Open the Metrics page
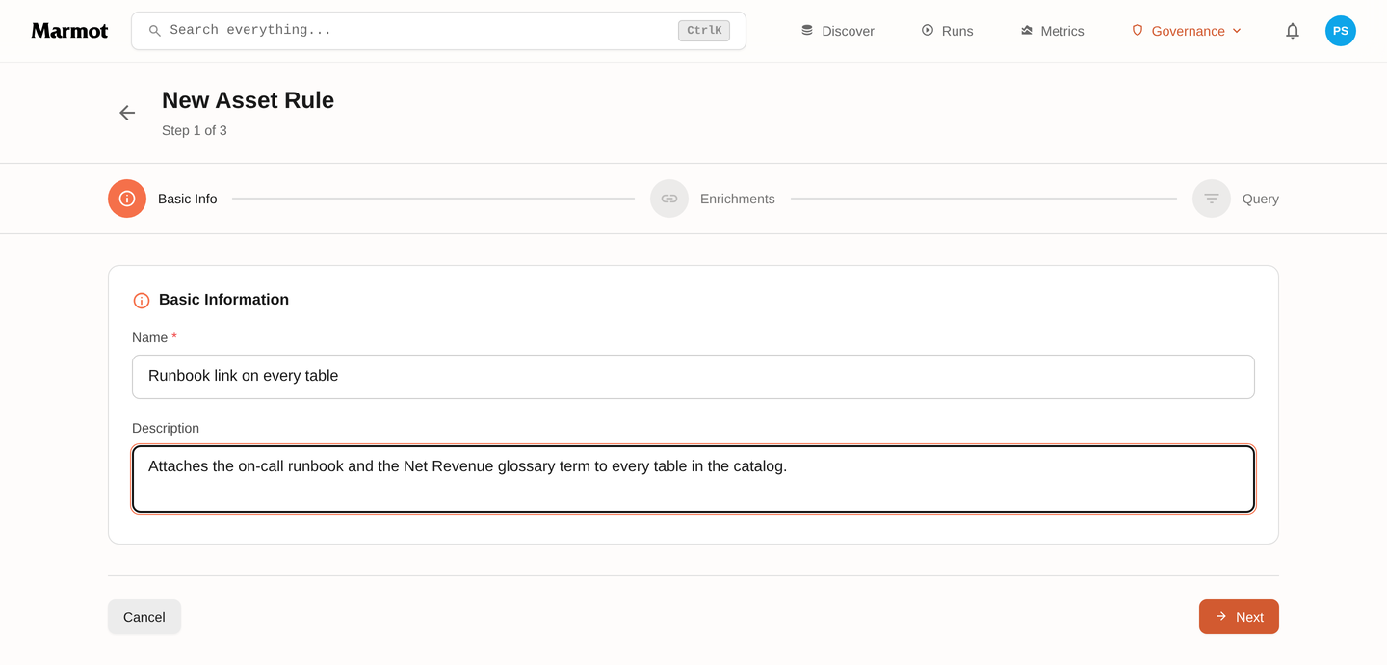This screenshot has height=665, width=1387. [x=1052, y=31]
